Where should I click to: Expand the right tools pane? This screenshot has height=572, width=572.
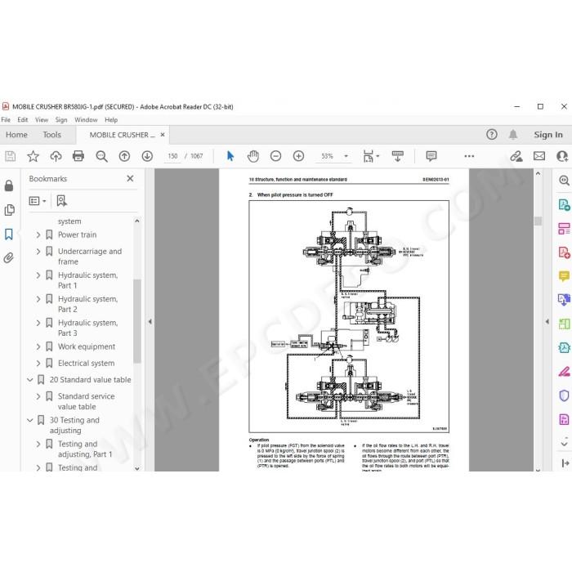coord(565,463)
